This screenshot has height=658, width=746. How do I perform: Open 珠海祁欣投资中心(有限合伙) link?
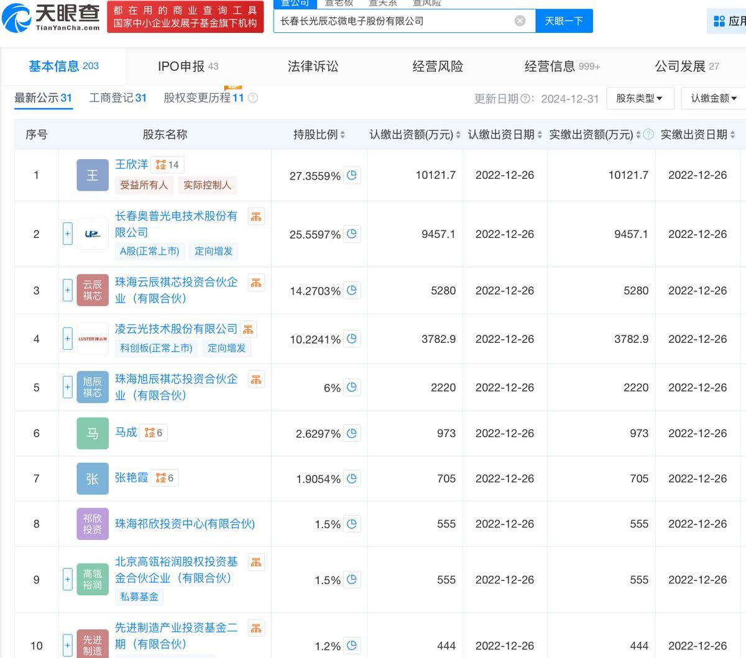pos(185,524)
